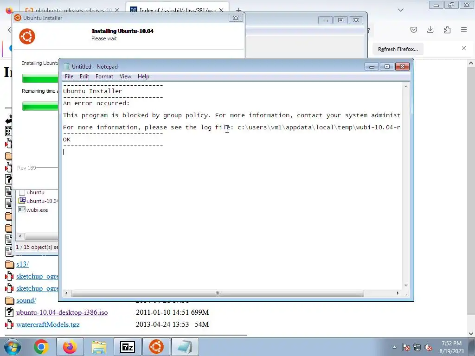Download watercraftModels.tgz link
Image resolution: width=475 pixels, height=356 pixels.
coord(48,324)
